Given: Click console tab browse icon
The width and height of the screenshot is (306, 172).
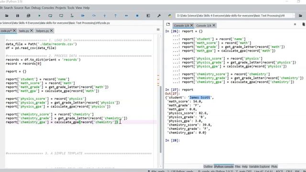Looking at the screenshot, I should point(168,24).
